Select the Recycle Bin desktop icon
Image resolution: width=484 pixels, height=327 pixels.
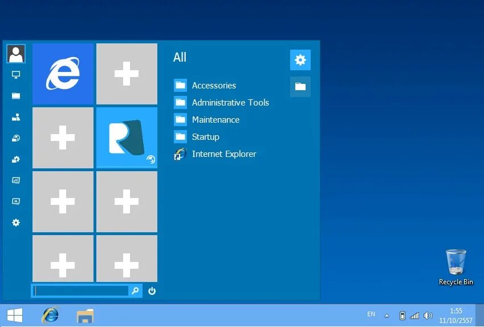coord(456,267)
